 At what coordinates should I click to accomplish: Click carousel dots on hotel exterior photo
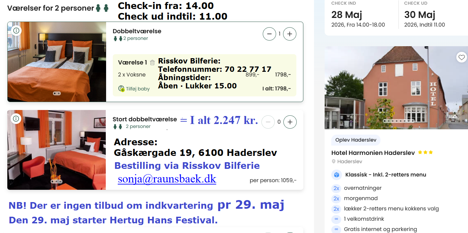click(x=398, y=121)
